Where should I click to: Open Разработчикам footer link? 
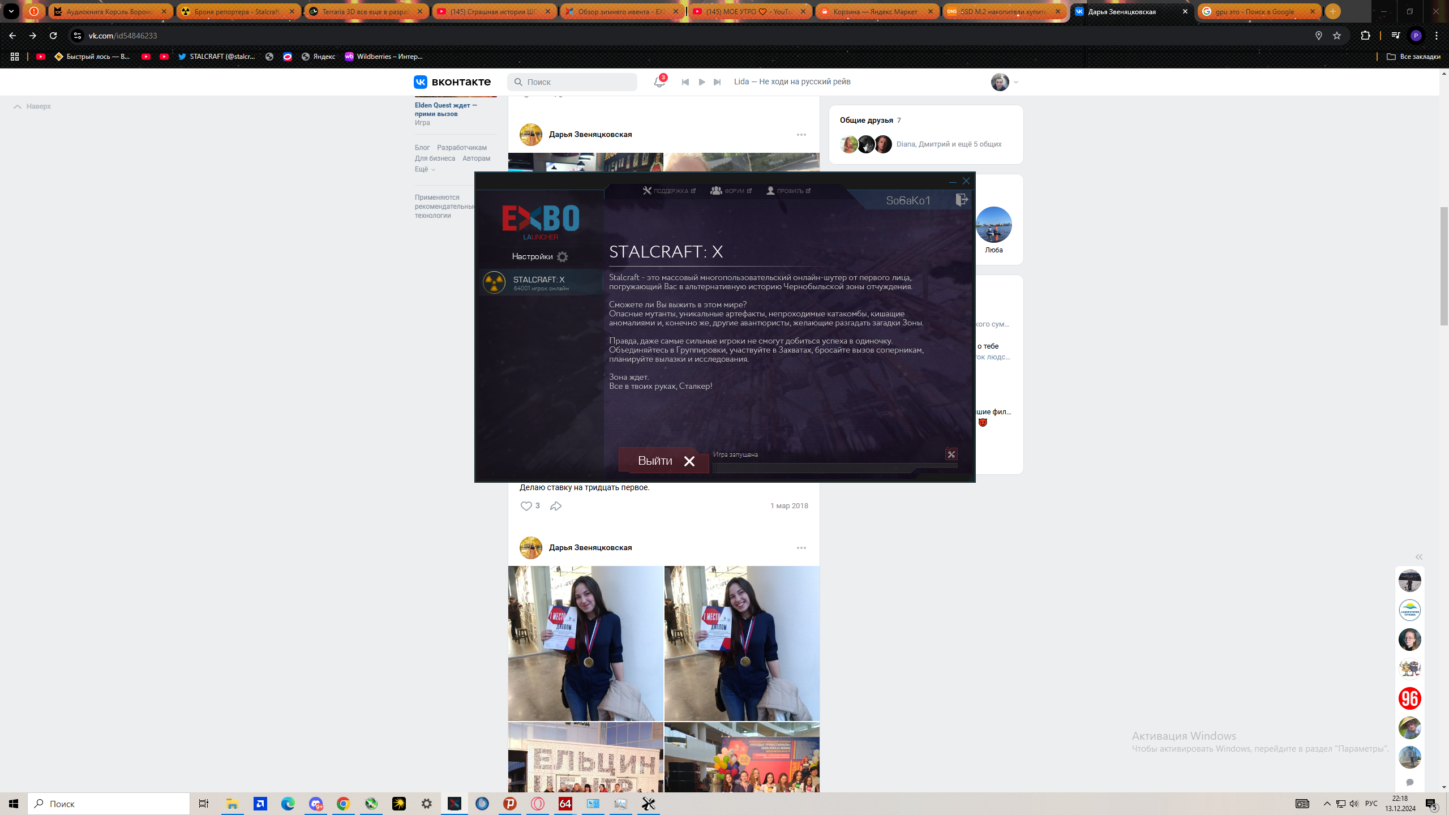tap(462, 148)
